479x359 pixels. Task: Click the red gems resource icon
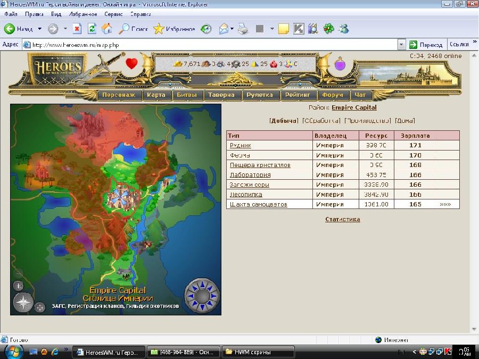point(274,64)
